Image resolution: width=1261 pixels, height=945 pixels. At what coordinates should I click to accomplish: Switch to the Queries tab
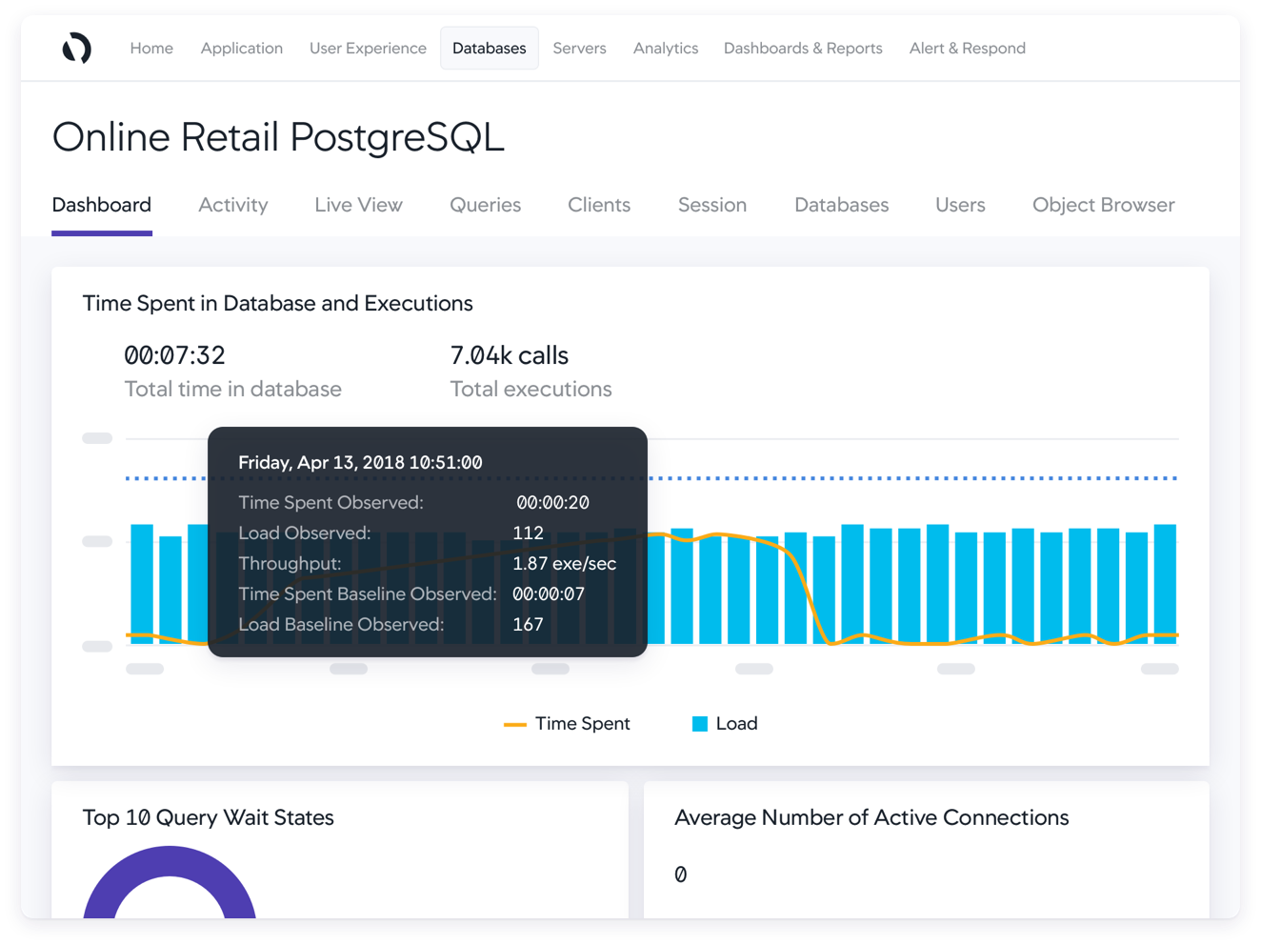click(x=485, y=205)
